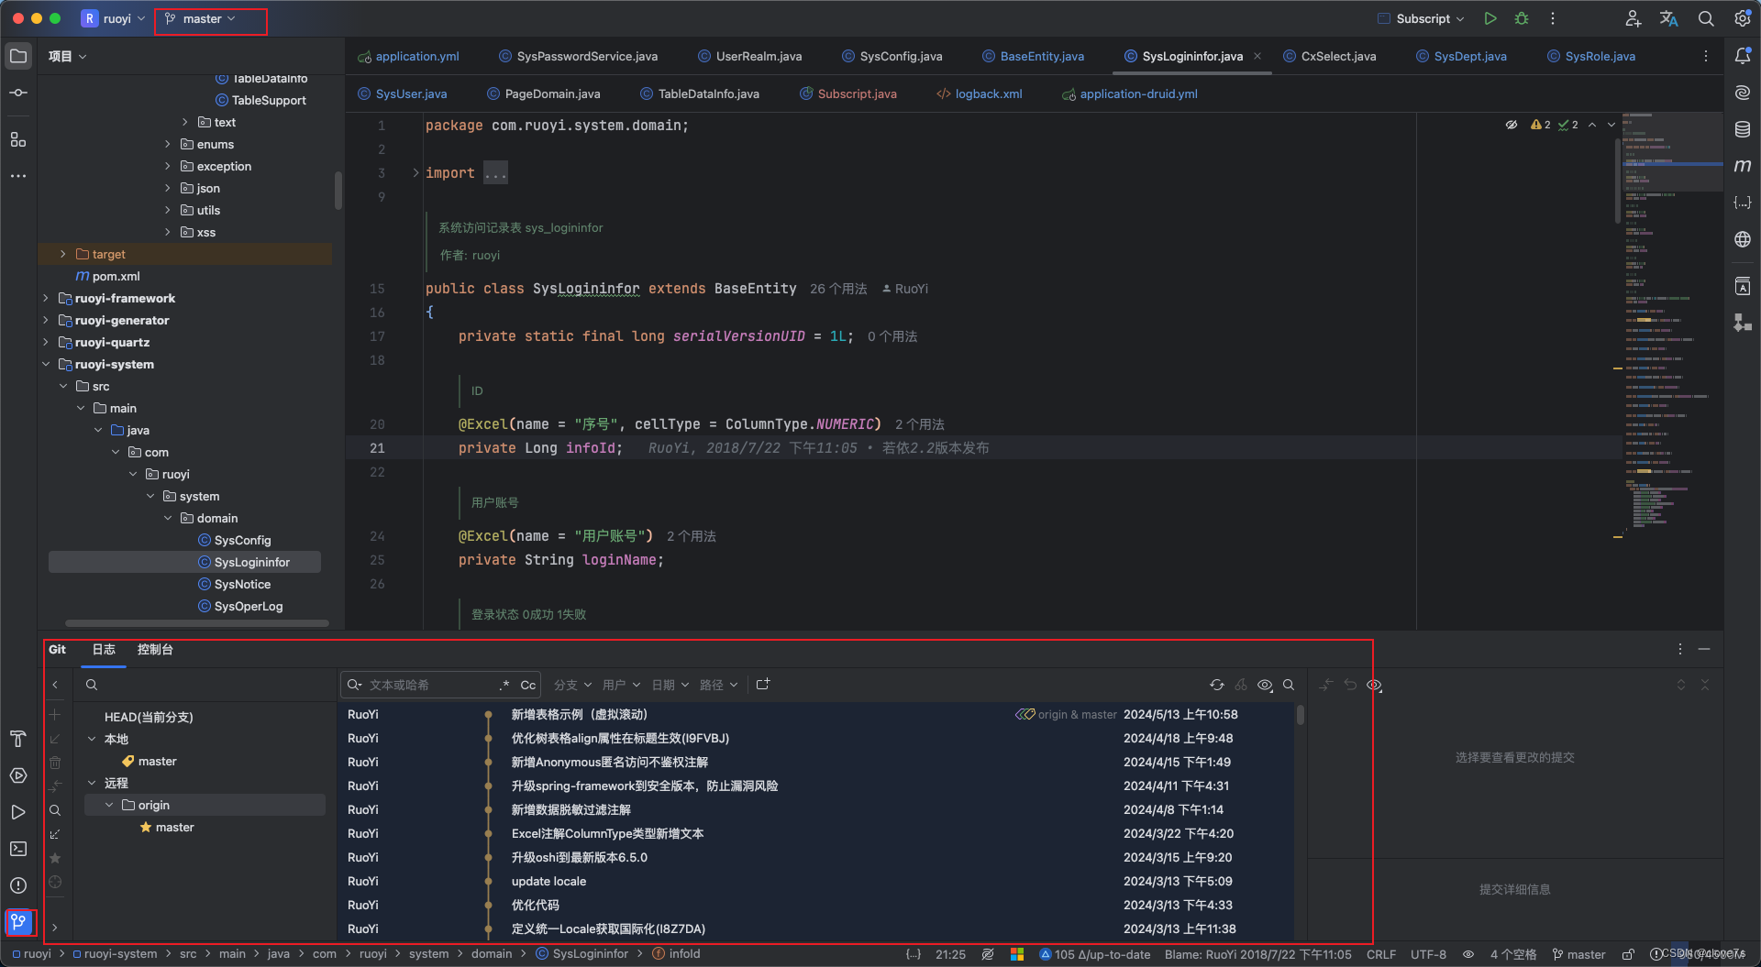This screenshot has width=1761, height=967.
Task: Click the translate icon in top bar
Action: pyautogui.click(x=1669, y=18)
